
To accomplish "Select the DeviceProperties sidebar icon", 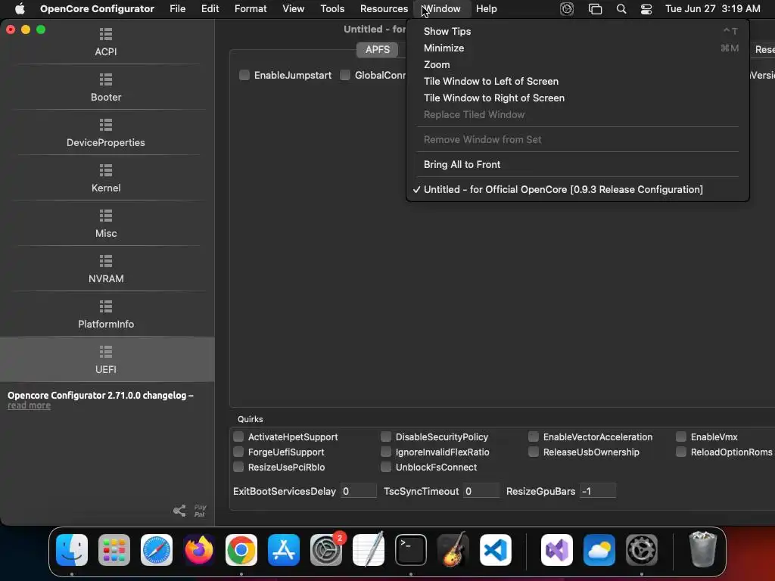I will 106,125.
